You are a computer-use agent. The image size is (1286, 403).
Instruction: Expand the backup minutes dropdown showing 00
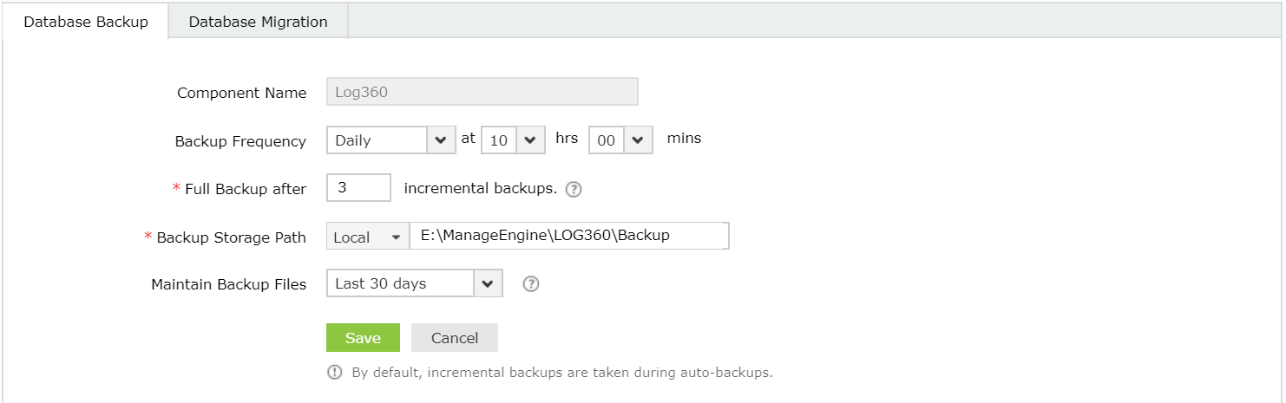coord(620,140)
